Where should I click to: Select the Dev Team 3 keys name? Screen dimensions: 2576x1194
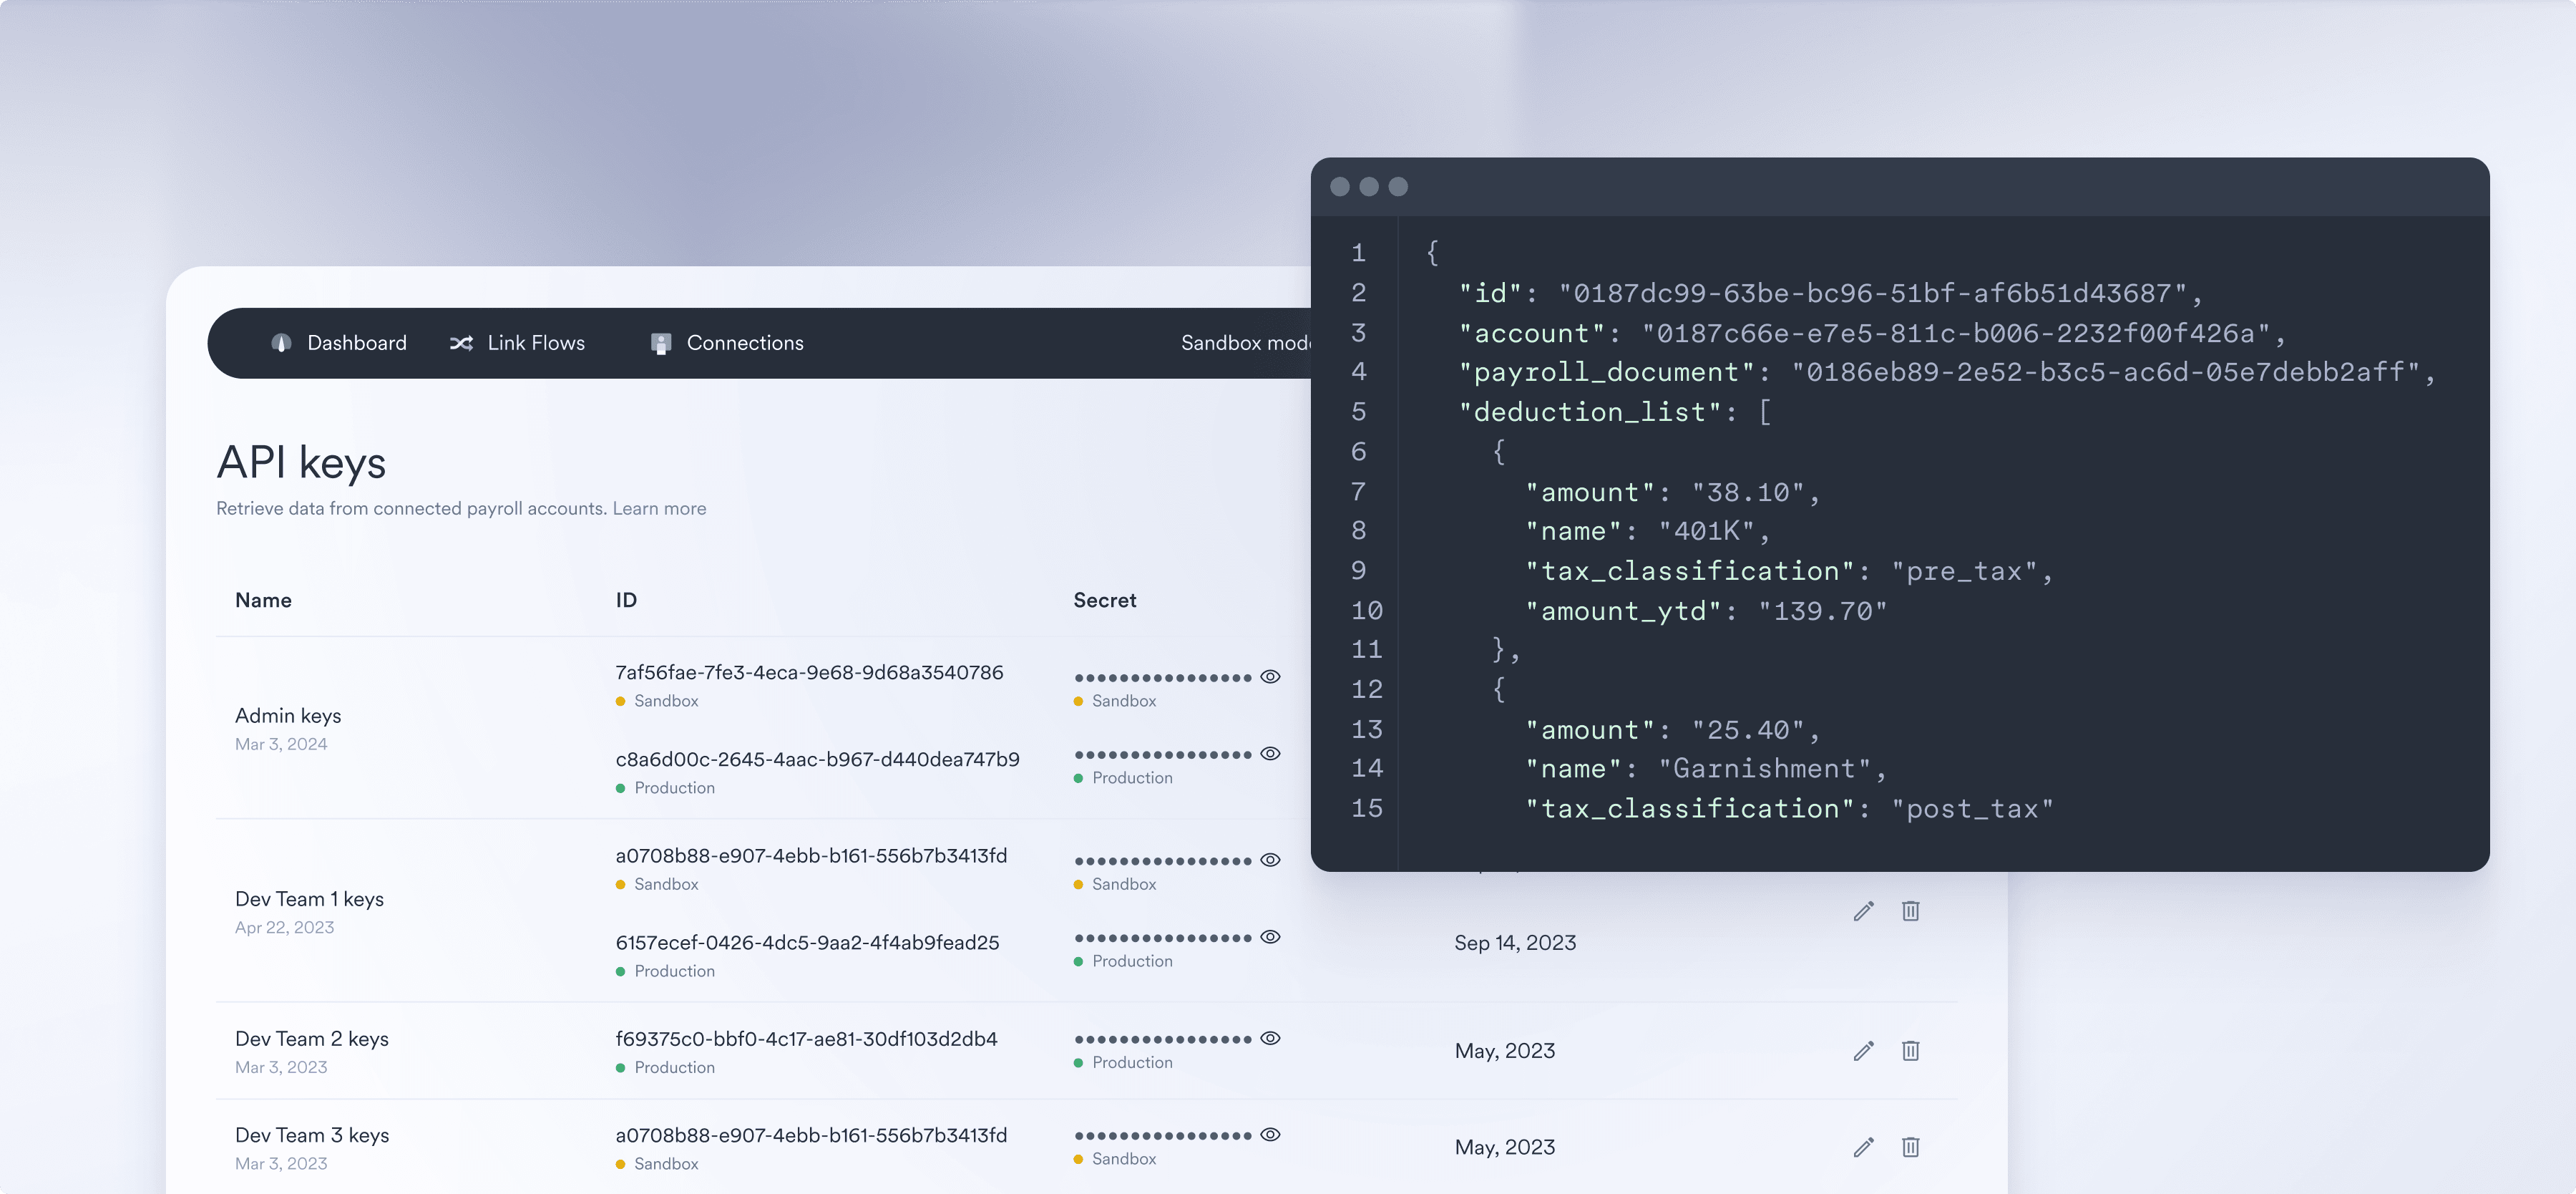(x=312, y=1135)
